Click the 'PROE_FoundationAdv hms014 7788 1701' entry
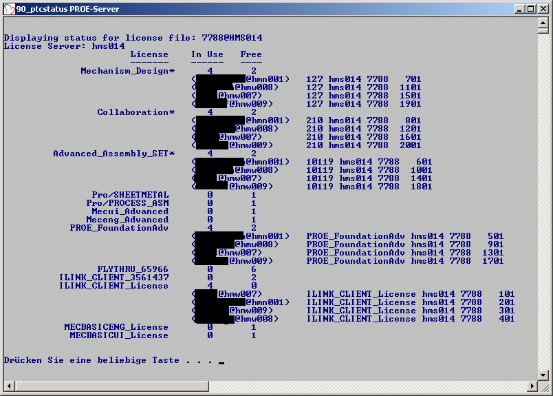This screenshot has width=553, height=396. tap(405, 261)
